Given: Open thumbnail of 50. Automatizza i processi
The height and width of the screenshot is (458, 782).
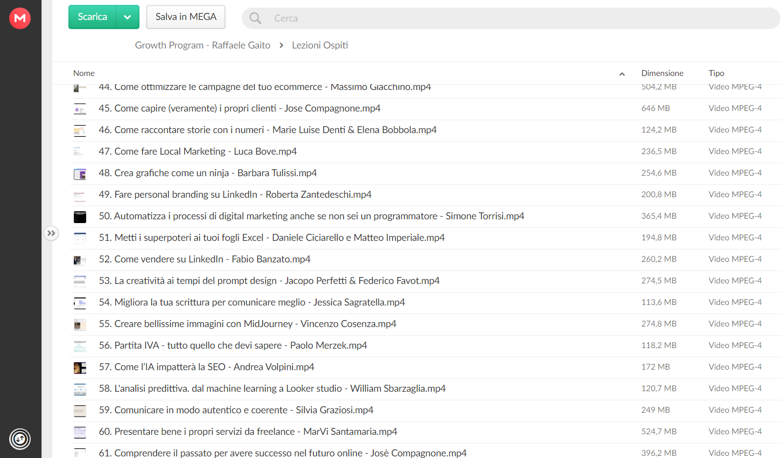Looking at the screenshot, I should coord(80,217).
